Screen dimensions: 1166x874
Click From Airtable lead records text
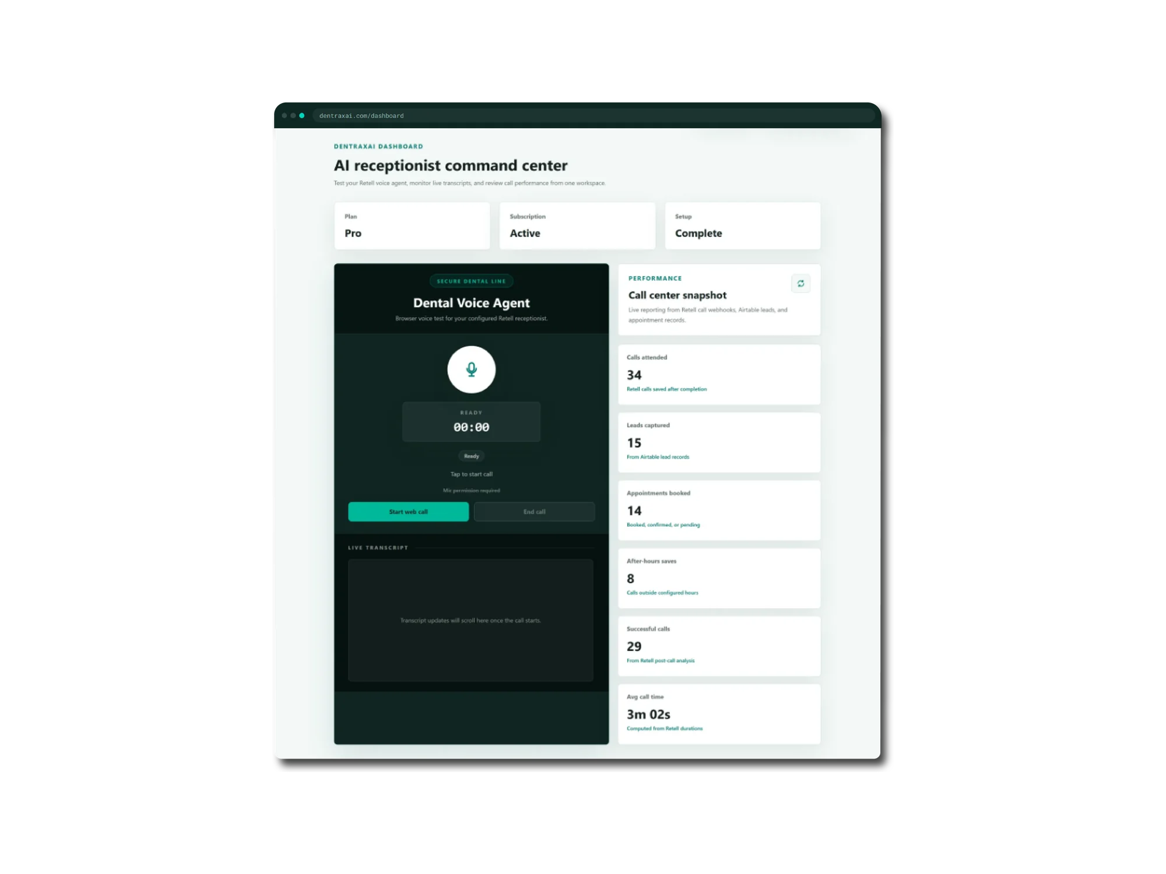click(658, 457)
